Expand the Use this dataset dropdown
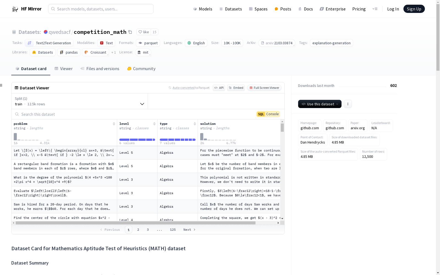 point(320,104)
